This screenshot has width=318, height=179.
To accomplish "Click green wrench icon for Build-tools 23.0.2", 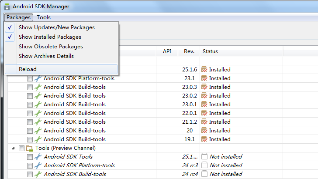I will (38, 96).
